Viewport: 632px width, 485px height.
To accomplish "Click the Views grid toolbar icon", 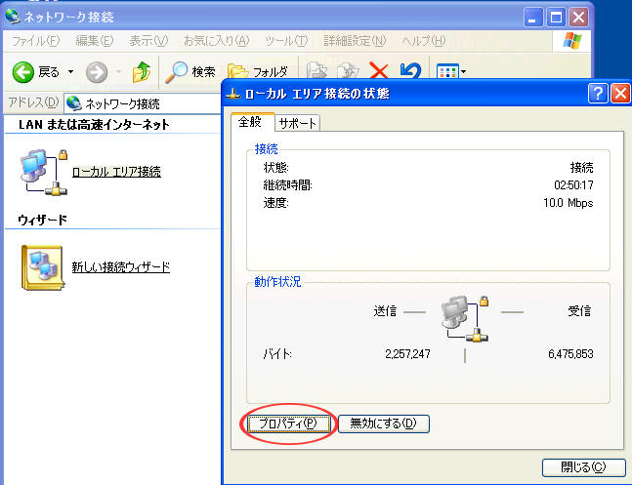I will click(x=447, y=71).
